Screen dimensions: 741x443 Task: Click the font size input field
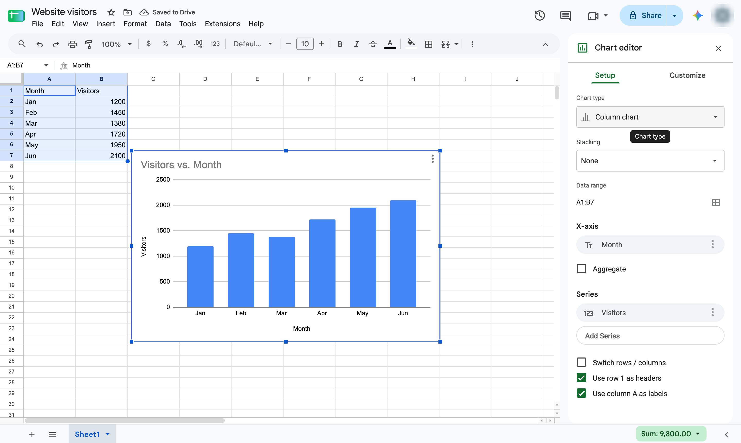(305, 44)
